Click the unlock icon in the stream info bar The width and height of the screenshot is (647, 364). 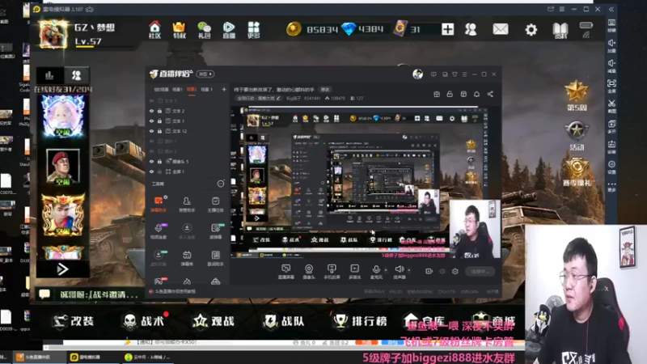450,94
